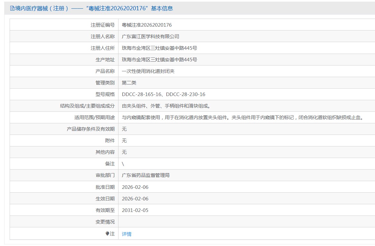Click expiry date 2031-02-05
Image resolution: width=375 pixels, height=246 pixels.
[135, 210]
